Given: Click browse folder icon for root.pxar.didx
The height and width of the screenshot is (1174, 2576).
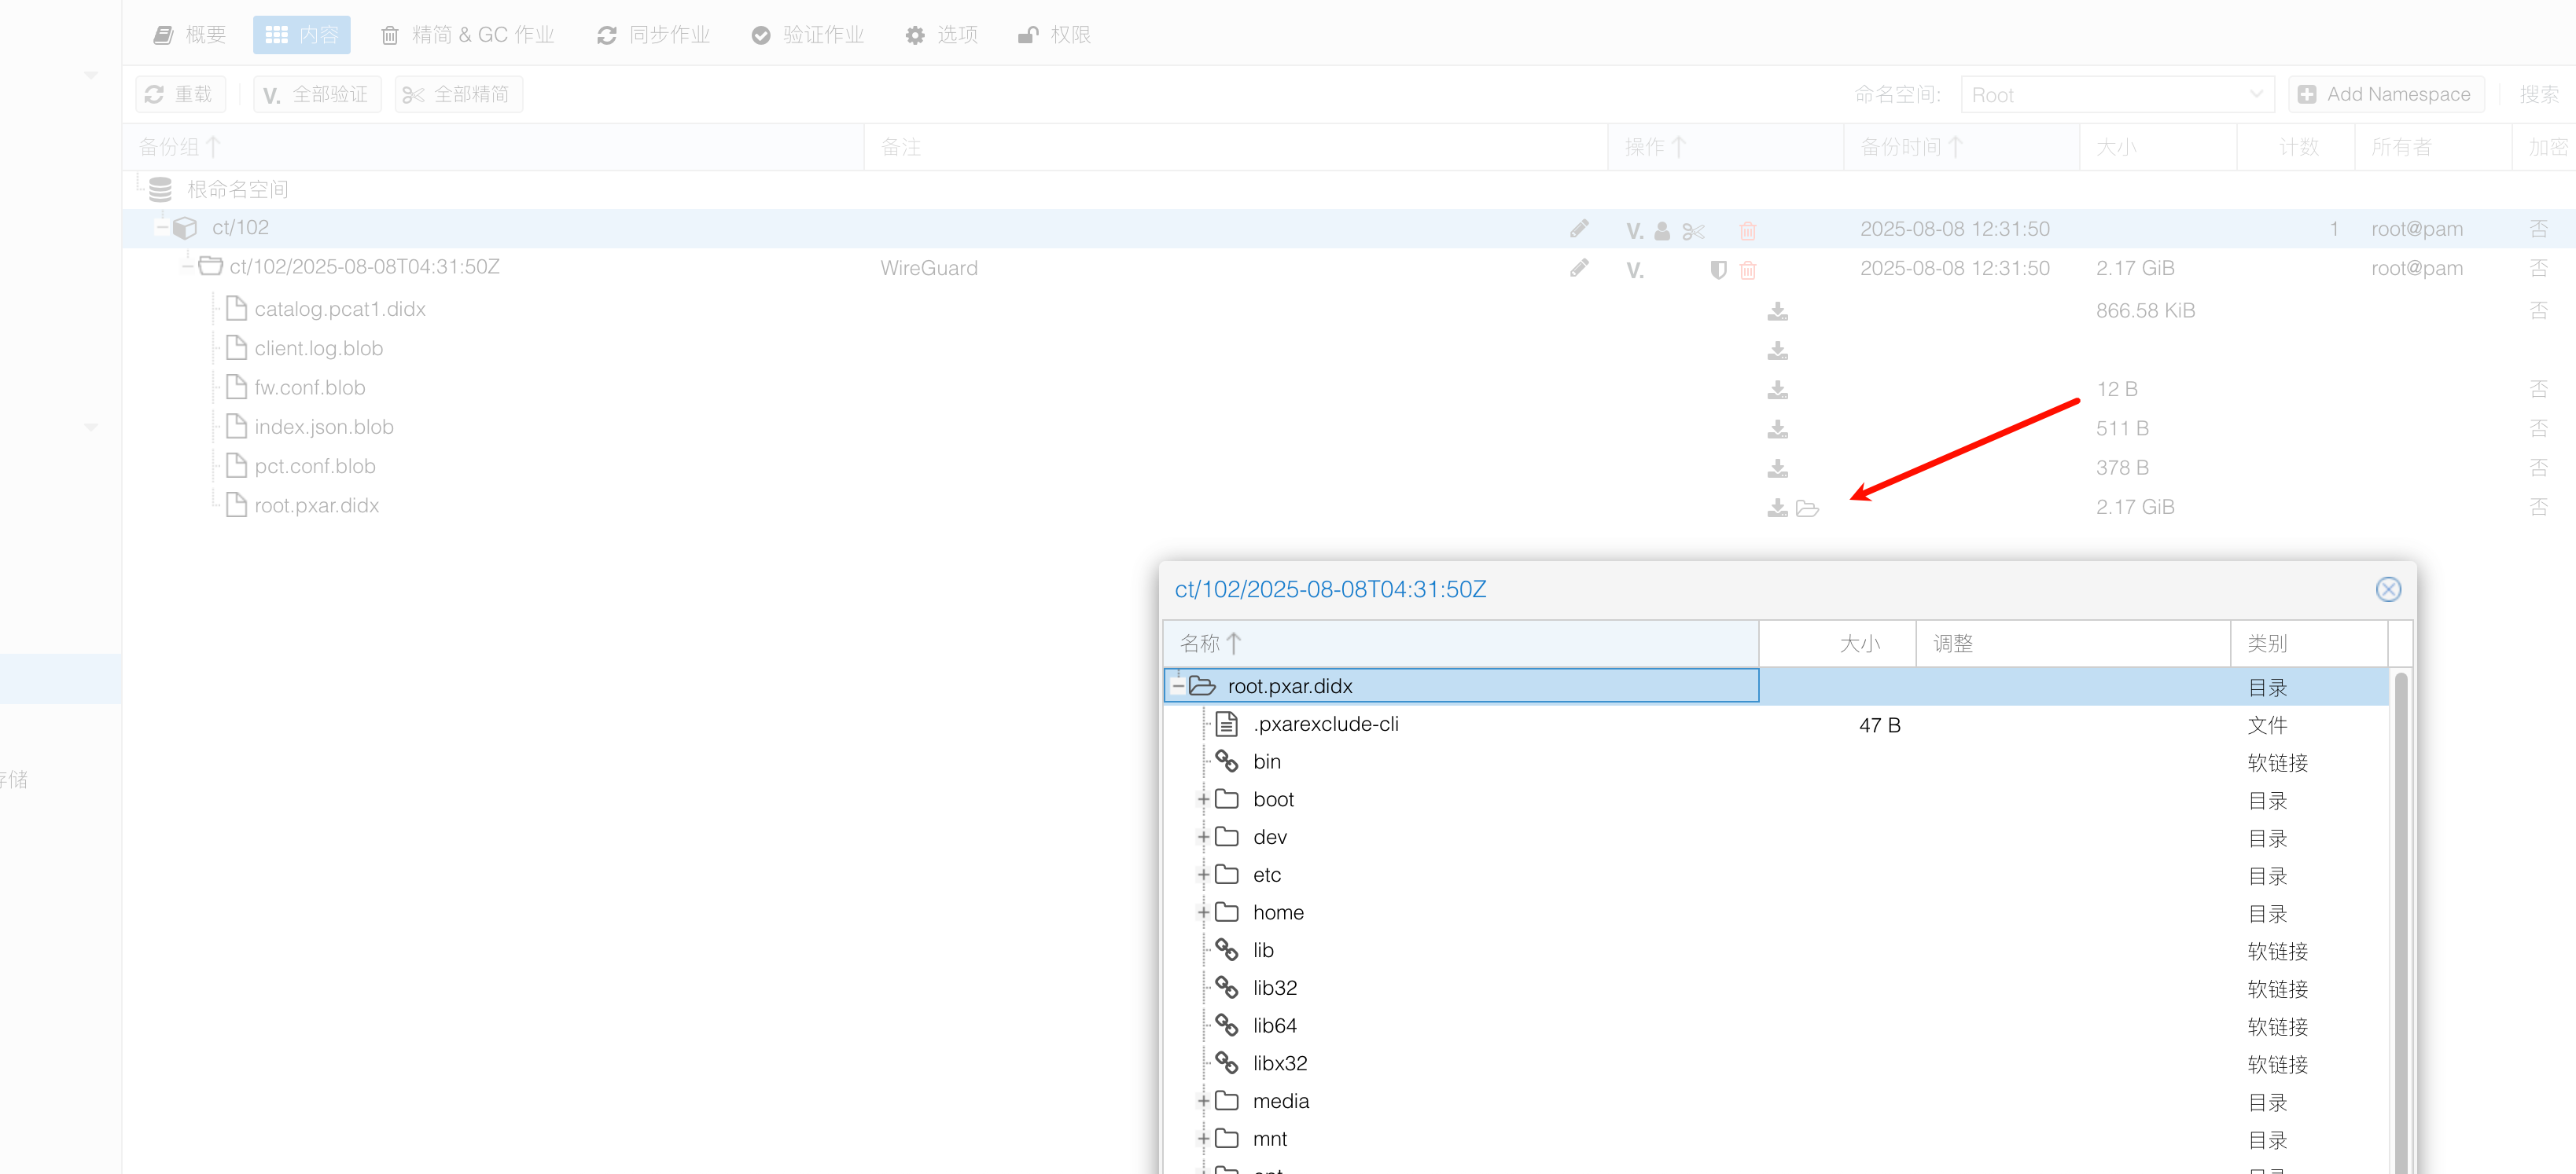Looking at the screenshot, I should coord(1807,508).
